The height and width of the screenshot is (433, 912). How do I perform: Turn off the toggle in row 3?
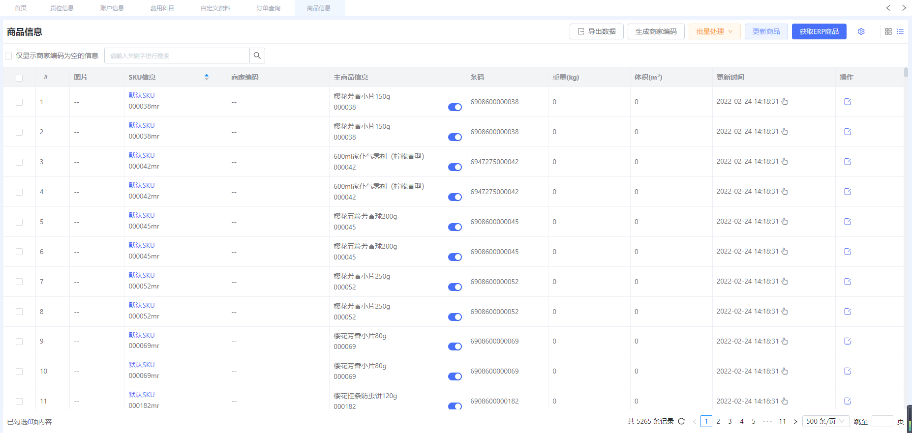(455, 167)
